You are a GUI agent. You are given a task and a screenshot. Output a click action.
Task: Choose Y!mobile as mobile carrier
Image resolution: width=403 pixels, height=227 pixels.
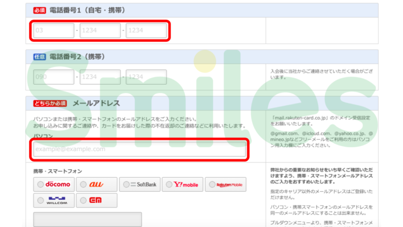click(169, 184)
